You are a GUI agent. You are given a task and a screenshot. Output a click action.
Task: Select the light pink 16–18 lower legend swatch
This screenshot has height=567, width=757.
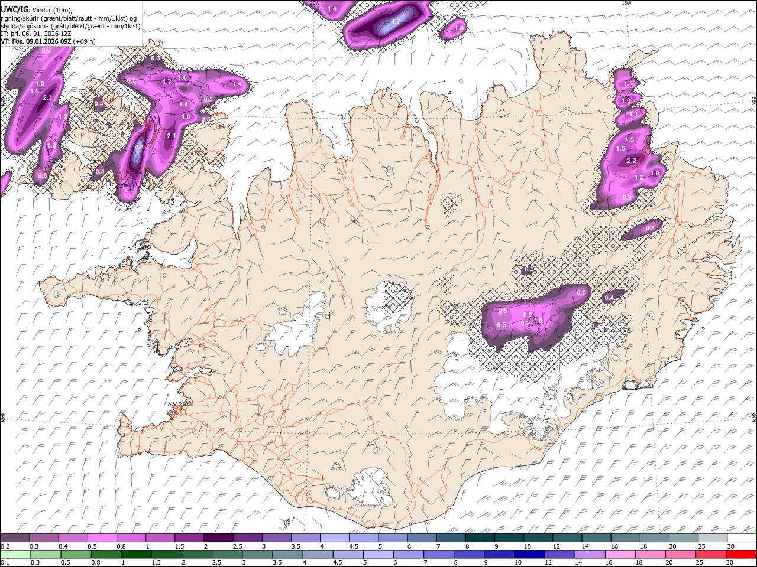click(620, 554)
